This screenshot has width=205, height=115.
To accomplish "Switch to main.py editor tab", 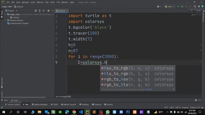I will coord(61,11).
